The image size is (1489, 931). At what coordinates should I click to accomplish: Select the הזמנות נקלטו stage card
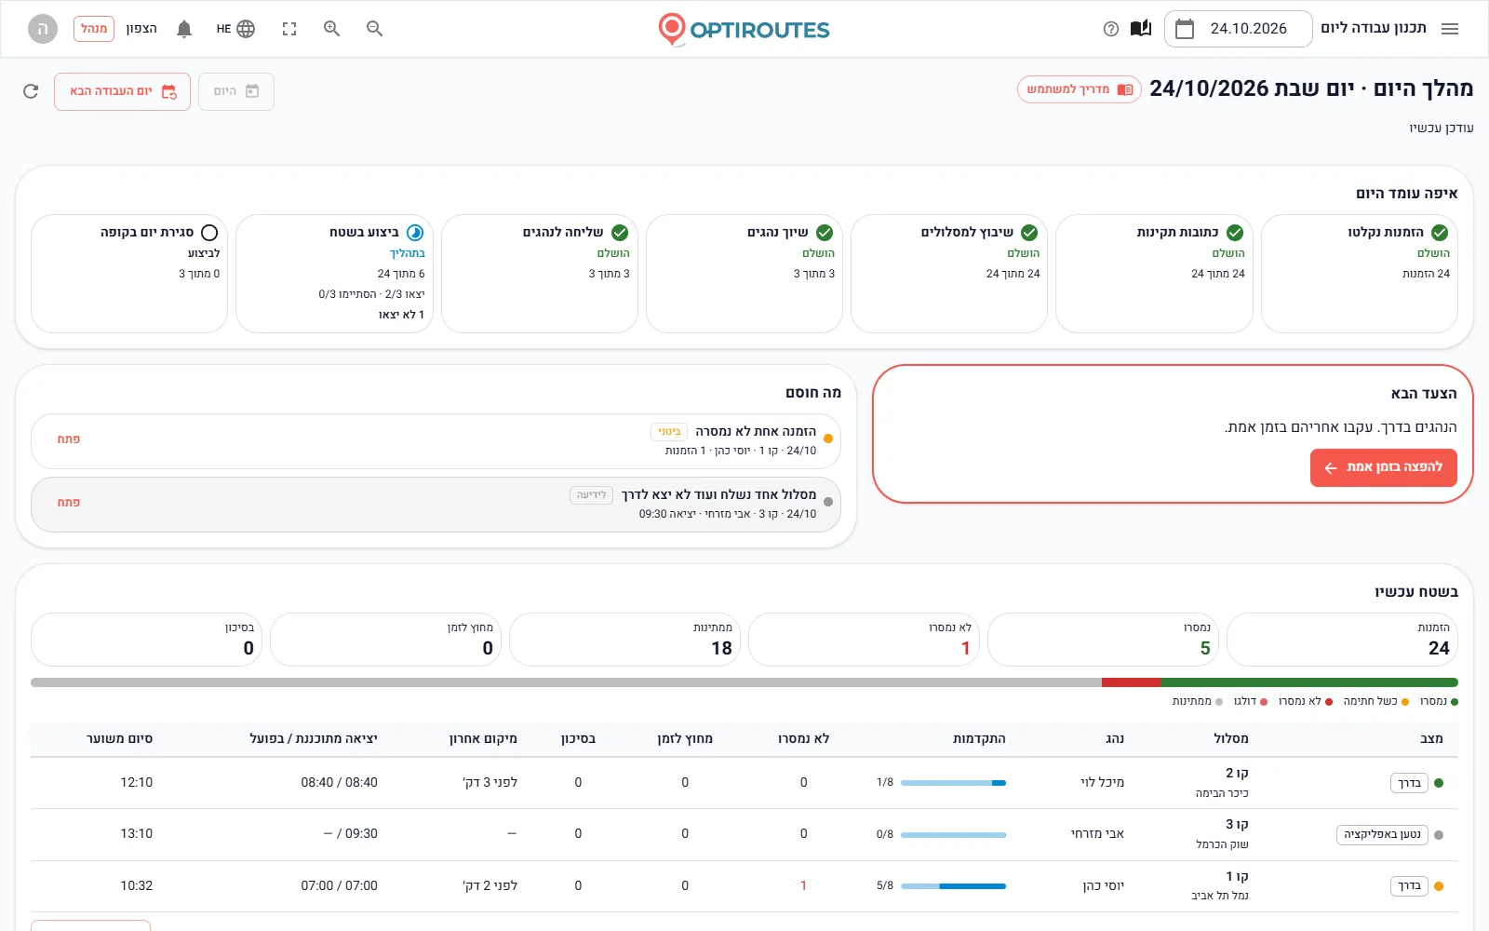point(1359,274)
